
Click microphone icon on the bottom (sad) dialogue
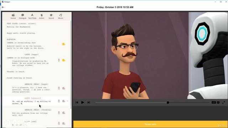click(59, 123)
